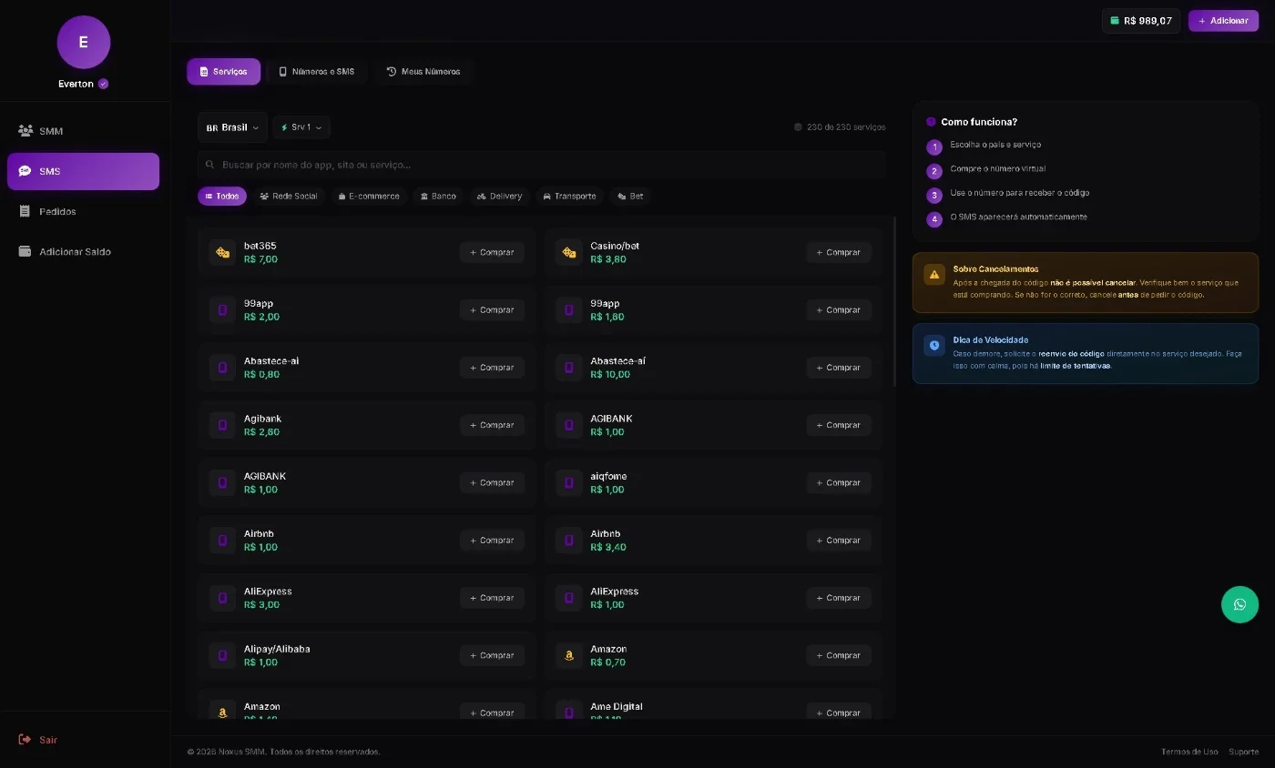1275x768 pixels.
Task: Click the Adicionar Saldo wallet icon in sidebar
Action: tap(25, 251)
